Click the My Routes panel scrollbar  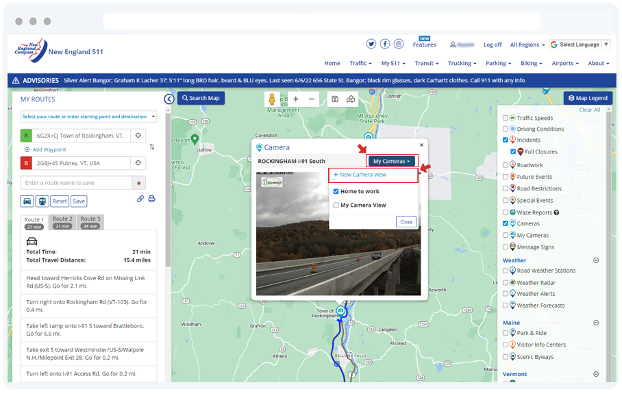click(x=169, y=190)
